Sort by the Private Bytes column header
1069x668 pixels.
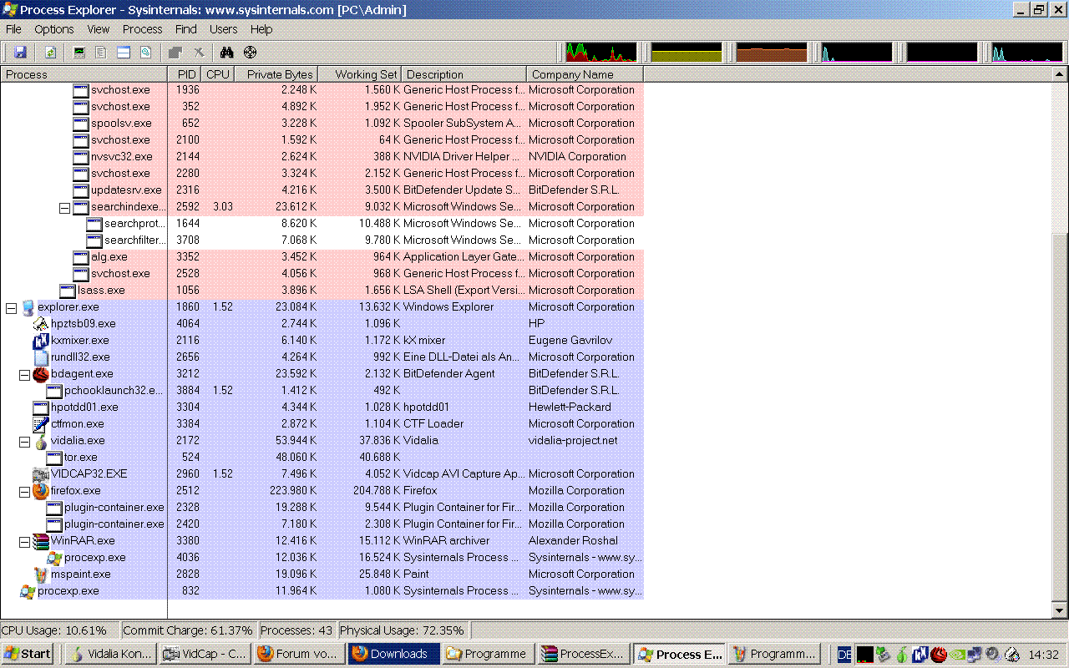[276, 74]
